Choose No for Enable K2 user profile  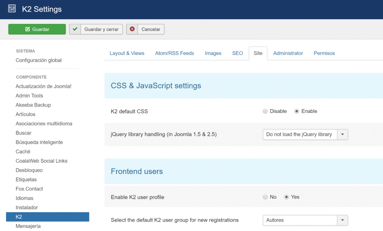[x=265, y=197]
